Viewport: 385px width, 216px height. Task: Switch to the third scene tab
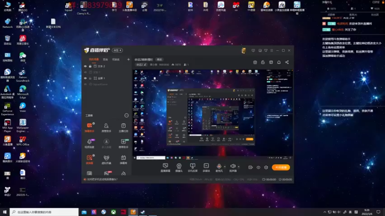click(x=116, y=60)
